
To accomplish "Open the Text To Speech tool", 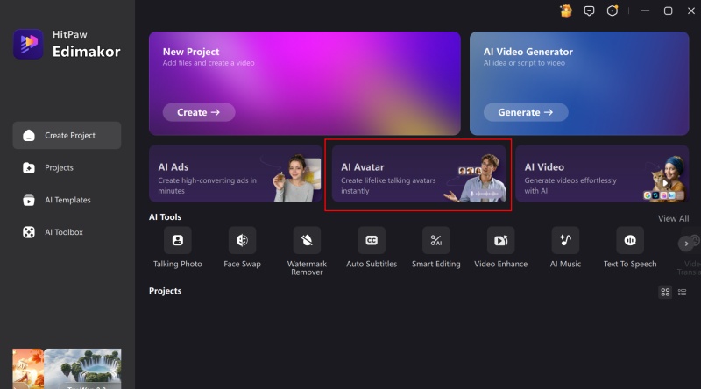I will (630, 247).
